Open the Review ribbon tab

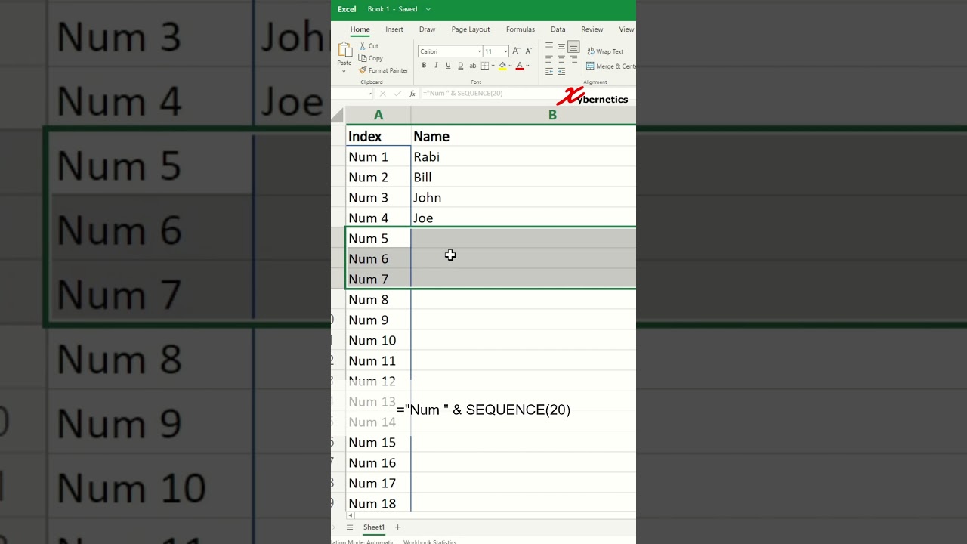tap(592, 29)
